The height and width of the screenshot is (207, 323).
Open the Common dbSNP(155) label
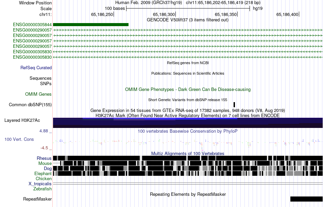tap(30, 105)
